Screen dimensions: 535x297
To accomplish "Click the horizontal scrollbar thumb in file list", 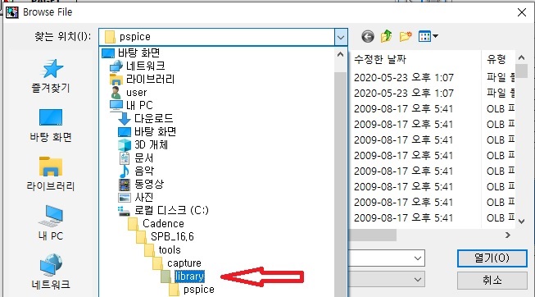I will click(373, 235).
